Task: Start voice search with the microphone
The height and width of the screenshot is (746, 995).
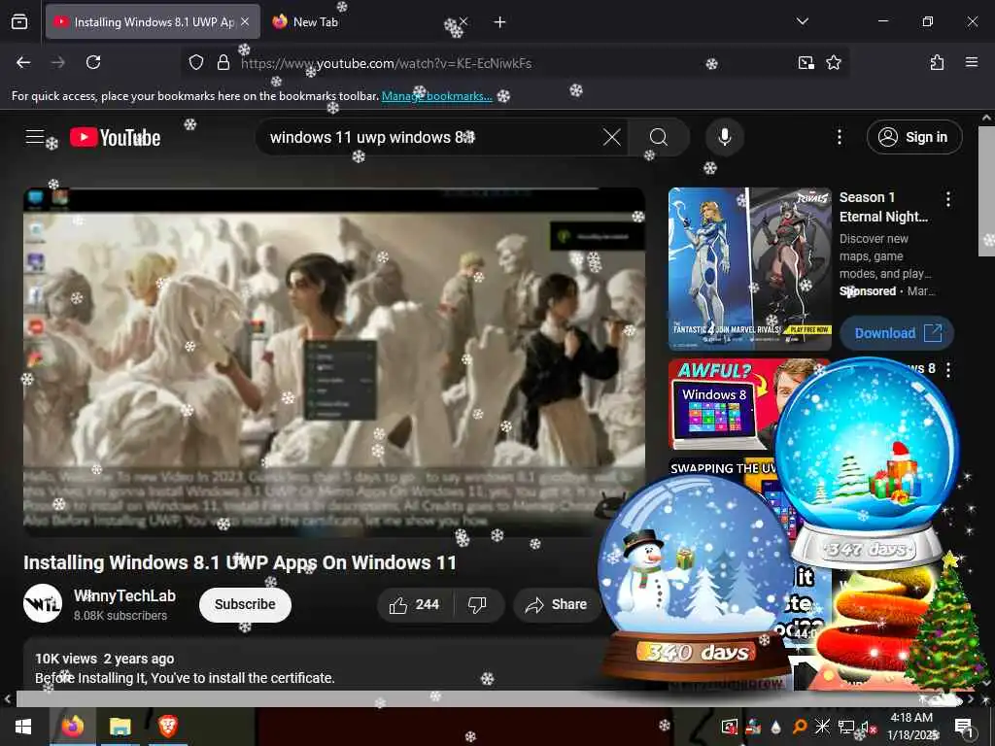Action: [724, 137]
